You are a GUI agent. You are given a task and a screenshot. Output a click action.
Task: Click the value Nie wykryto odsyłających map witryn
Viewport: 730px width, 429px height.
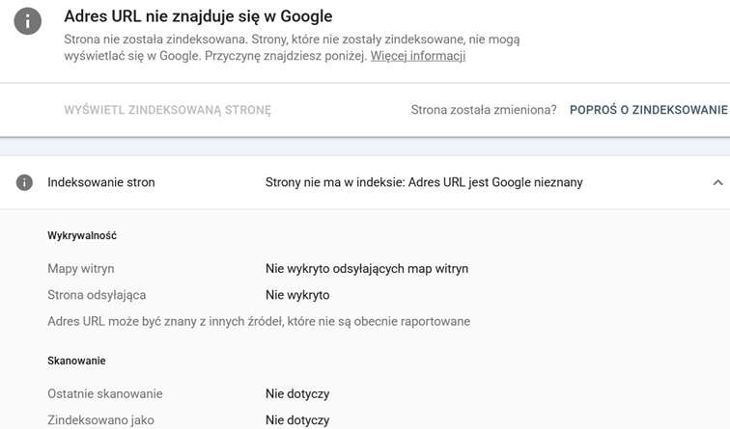click(367, 269)
